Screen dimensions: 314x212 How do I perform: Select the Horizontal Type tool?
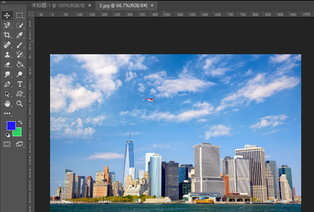[x=20, y=84]
